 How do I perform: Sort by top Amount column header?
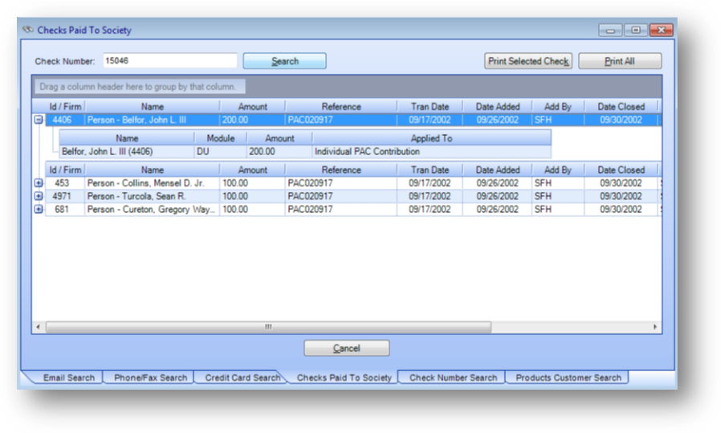[252, 106]
